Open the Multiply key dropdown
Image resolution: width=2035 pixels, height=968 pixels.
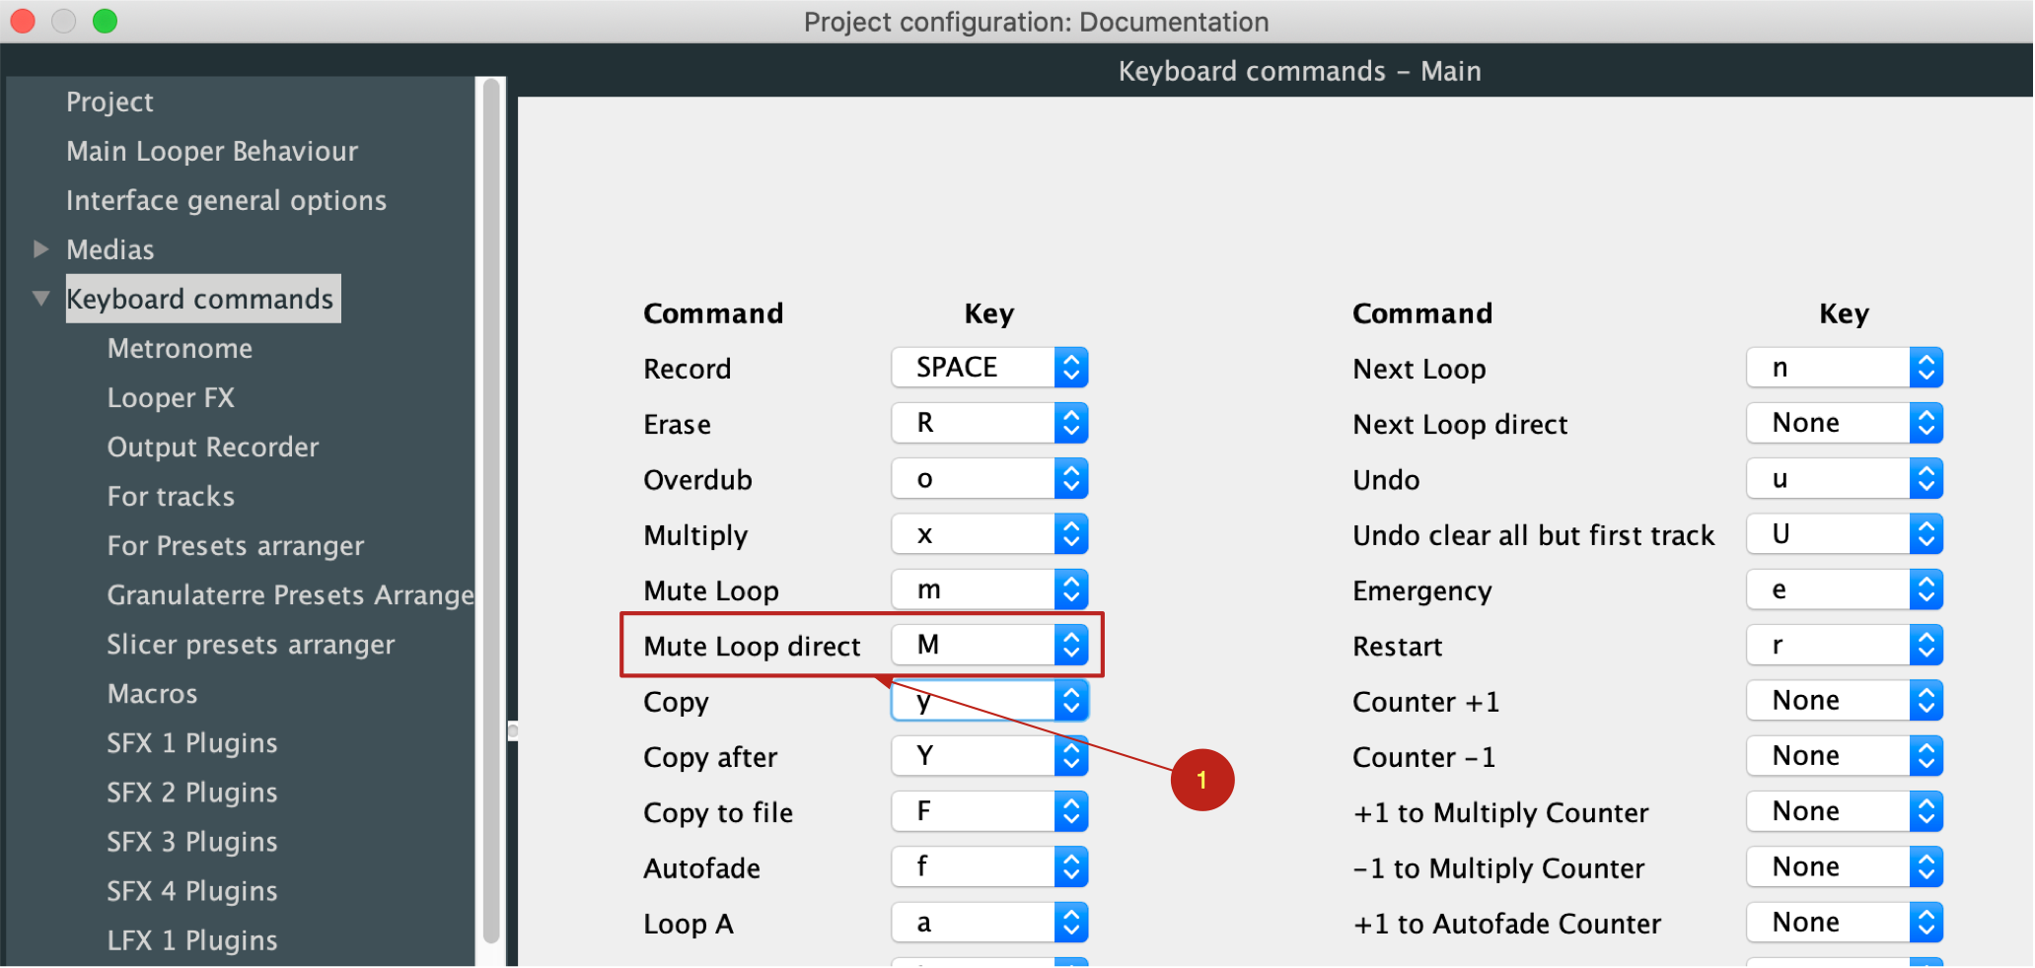point(989,534)
